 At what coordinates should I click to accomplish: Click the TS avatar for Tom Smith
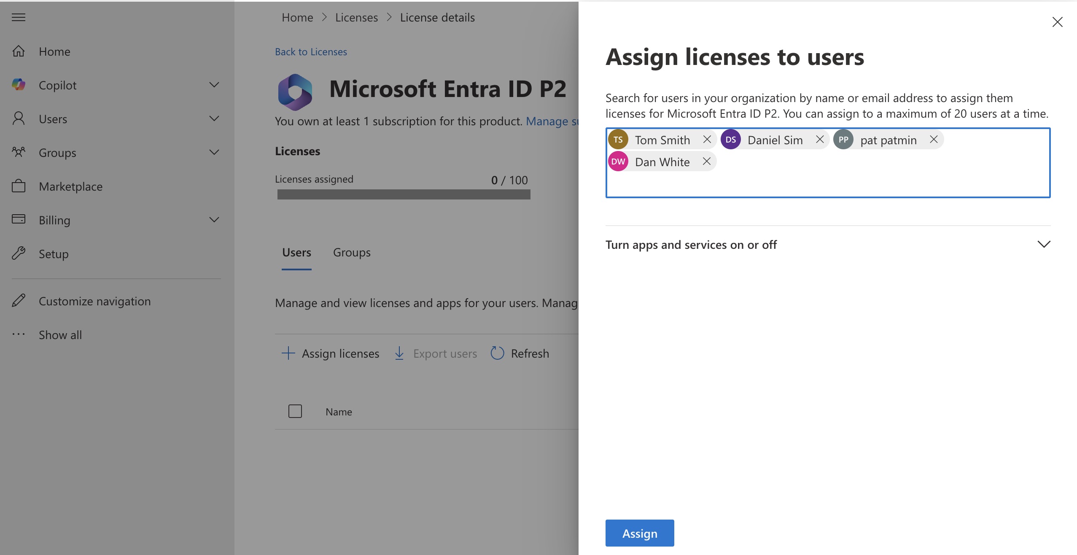(618, 140)
